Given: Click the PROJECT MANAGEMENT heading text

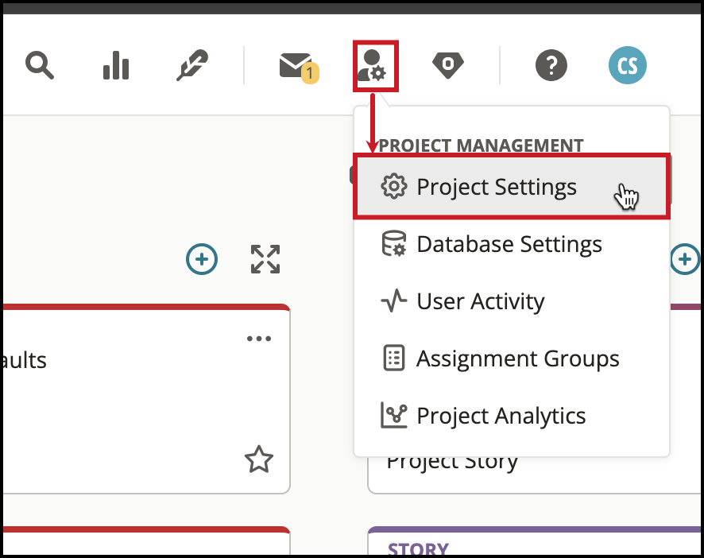Looking at the screenshot, I should coord(481,145).
